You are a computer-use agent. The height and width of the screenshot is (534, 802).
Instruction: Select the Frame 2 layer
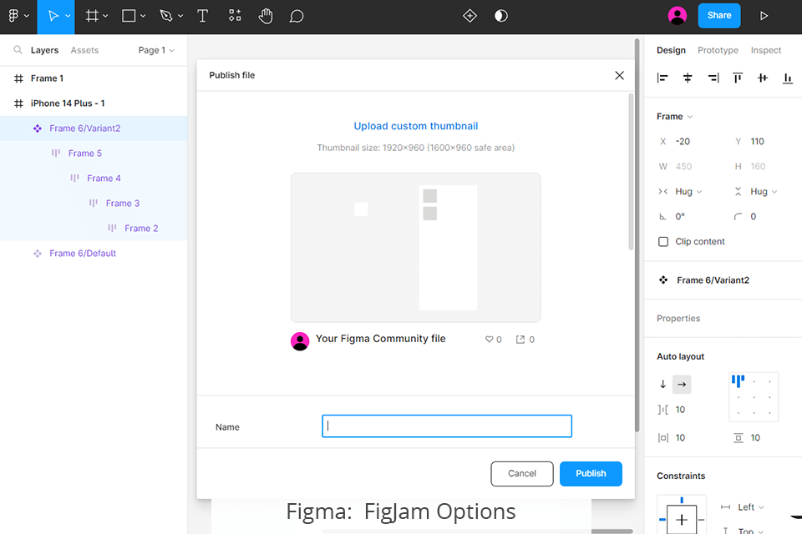[94, 229]
